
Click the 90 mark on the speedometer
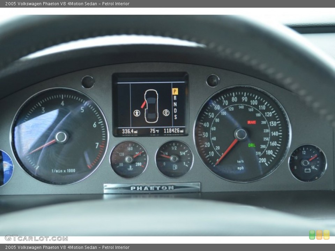pos(244,99)
